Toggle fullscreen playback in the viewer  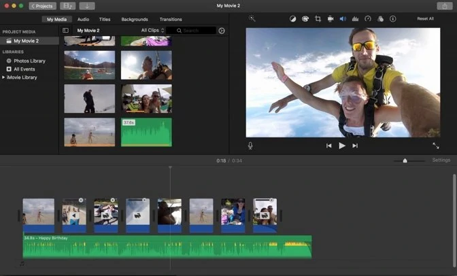pos(436,145)
